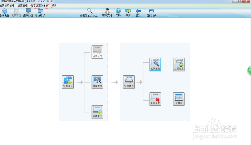Click the green circular badge at right edge
251x145 pixels.
click(249, 70)
